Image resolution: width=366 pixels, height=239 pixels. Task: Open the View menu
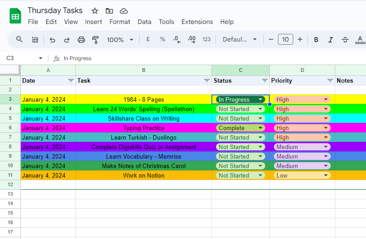click(x=71, y=22)
